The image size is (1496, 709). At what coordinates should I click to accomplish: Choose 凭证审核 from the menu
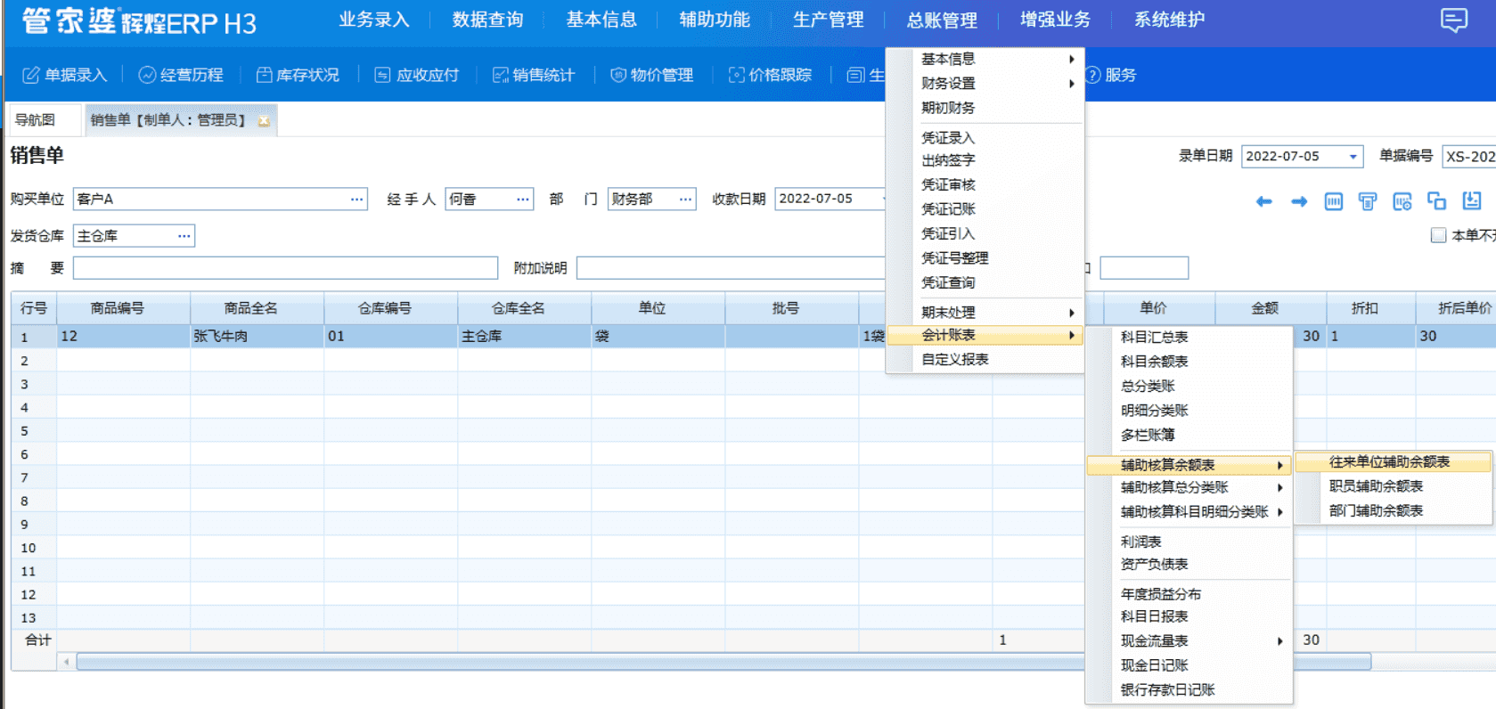(x=985, y=184)
